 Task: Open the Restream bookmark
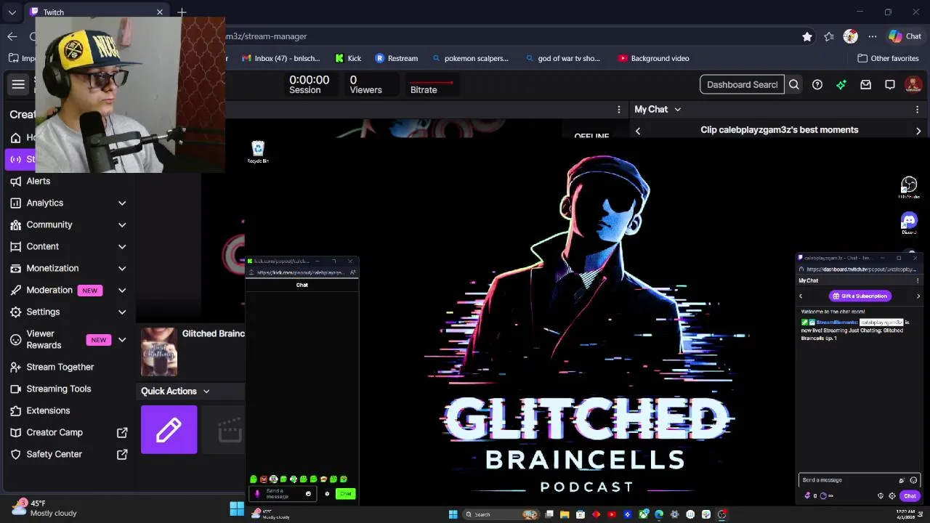click(x=397, y=58)
